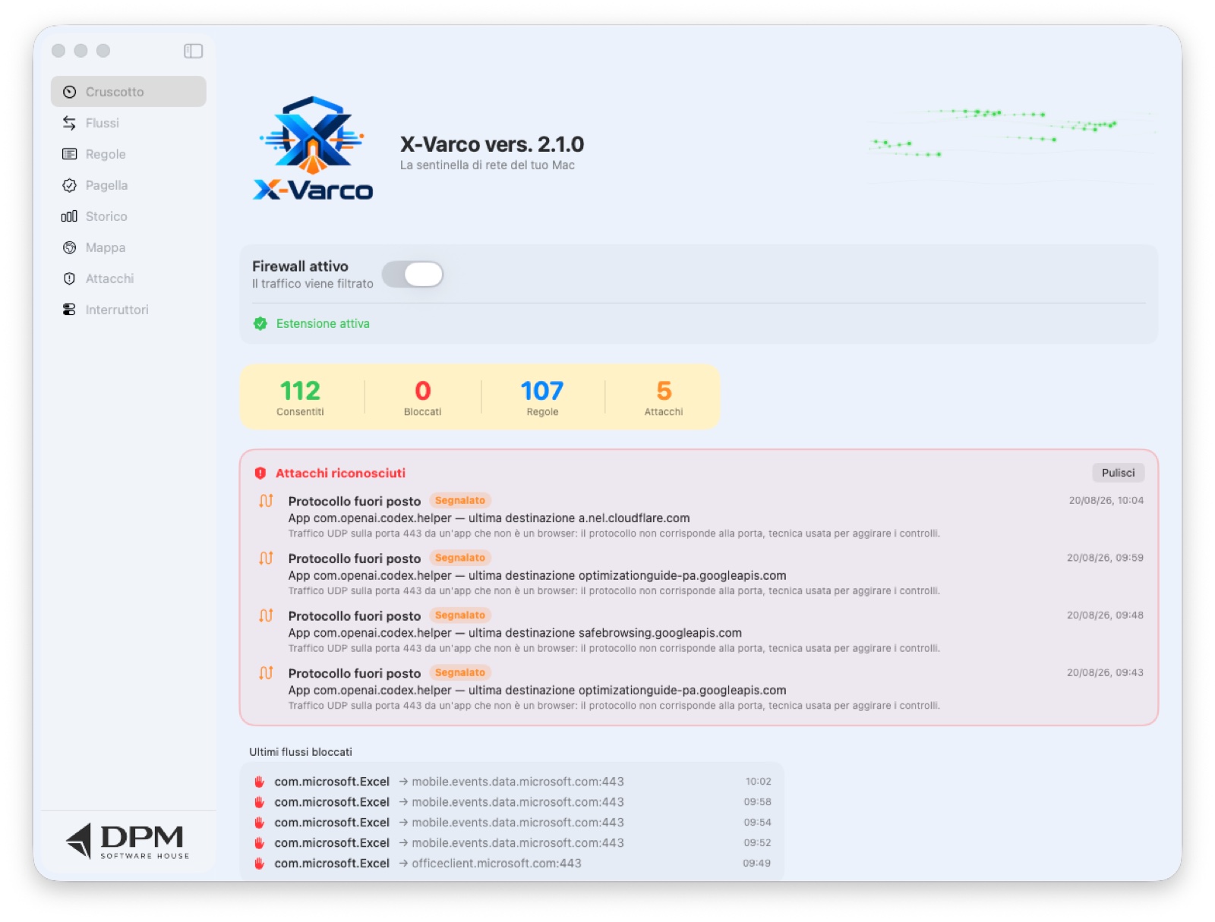Click protocol icon of the 09:59 attack
Image resolution: width=1215 pixels, height=922 pixels.
[266, 559]
